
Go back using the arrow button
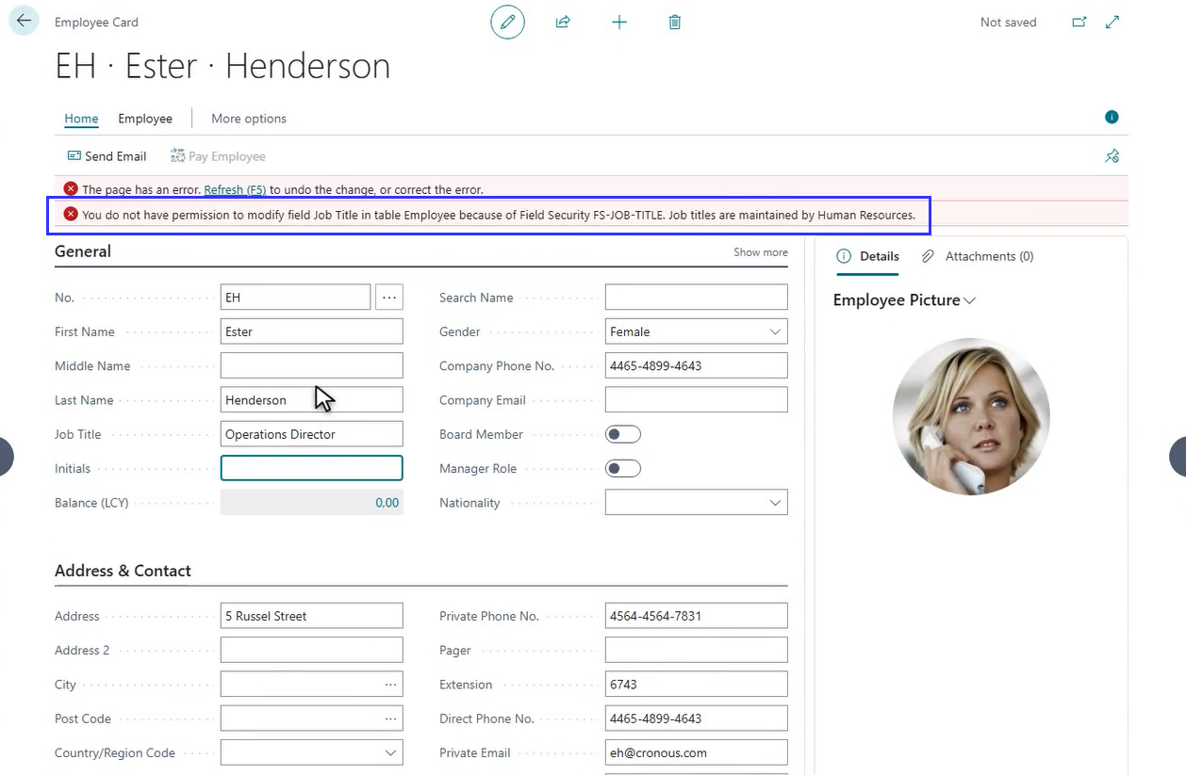[x=24, y=21]
